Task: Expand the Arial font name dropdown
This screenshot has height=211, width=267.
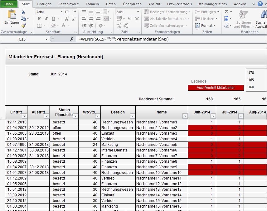Action: [61, 12]
